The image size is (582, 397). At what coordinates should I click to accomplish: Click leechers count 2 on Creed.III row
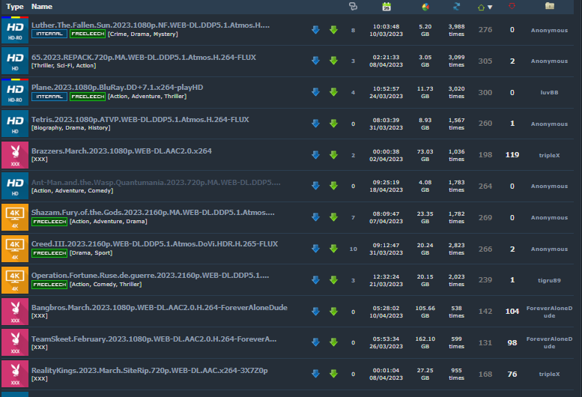[512, 249]
